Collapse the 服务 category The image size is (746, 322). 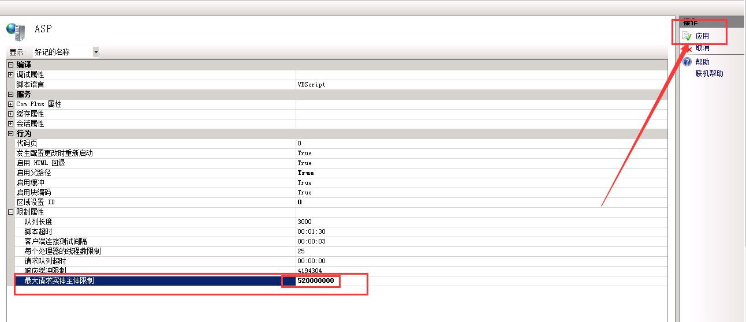tap(10, 95)
